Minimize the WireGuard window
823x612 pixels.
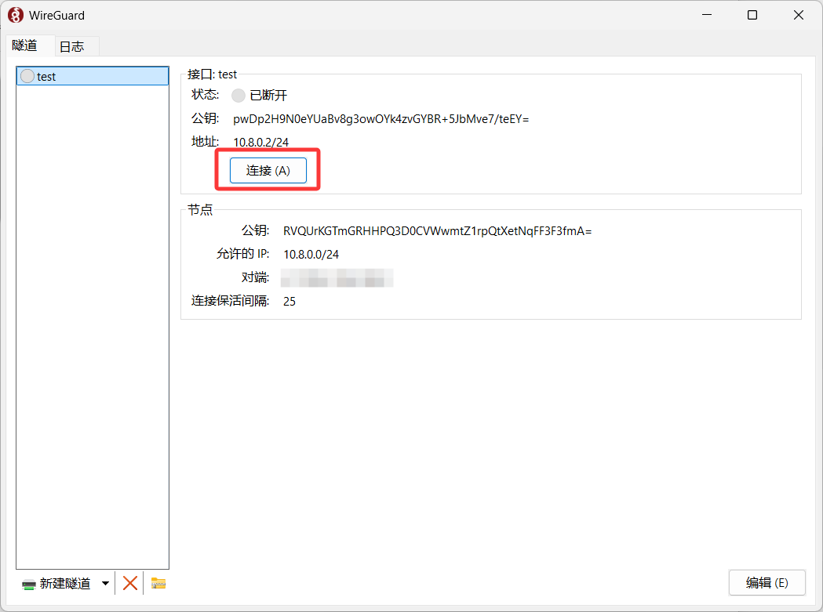tap(707, 15)
